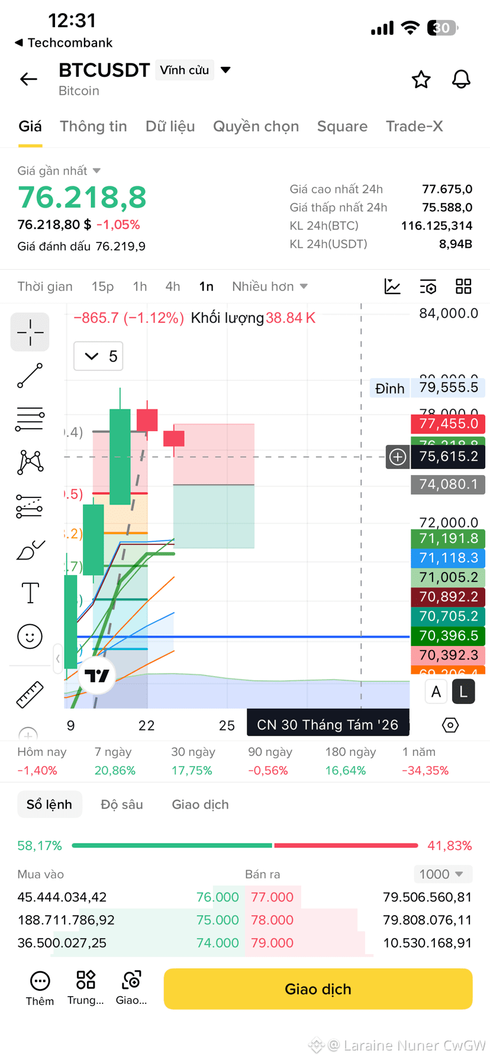
Task: Open the Nhiều hơn timeframe dropdown
Action: pyautogui.click(x=270, y=286)
